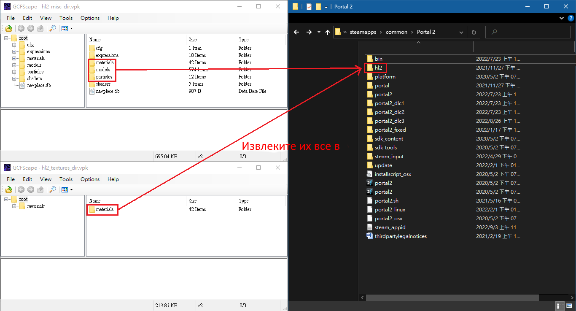Click Find magnifier in hl2_textures_dir.vpk toolbar
The image size is (576, 311).
tap(53, 189)
